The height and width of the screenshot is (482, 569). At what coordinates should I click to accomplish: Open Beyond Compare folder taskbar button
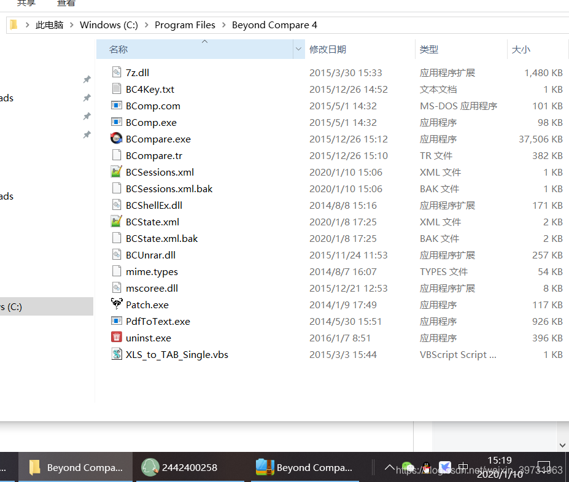tap(75, 467)
